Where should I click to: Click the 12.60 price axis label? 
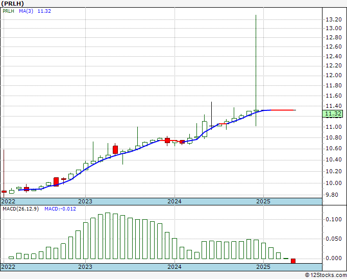[x=334, y=47]
